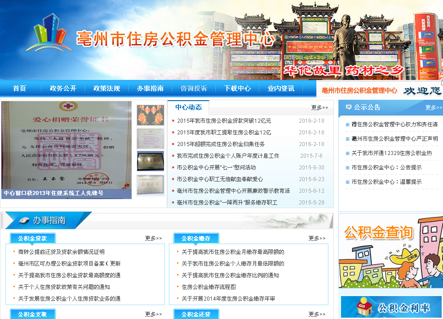Viewport: 443px width, 319px height.
Task: Select the certificate thumbnail below the lanterns
Action: pos(151,138)
